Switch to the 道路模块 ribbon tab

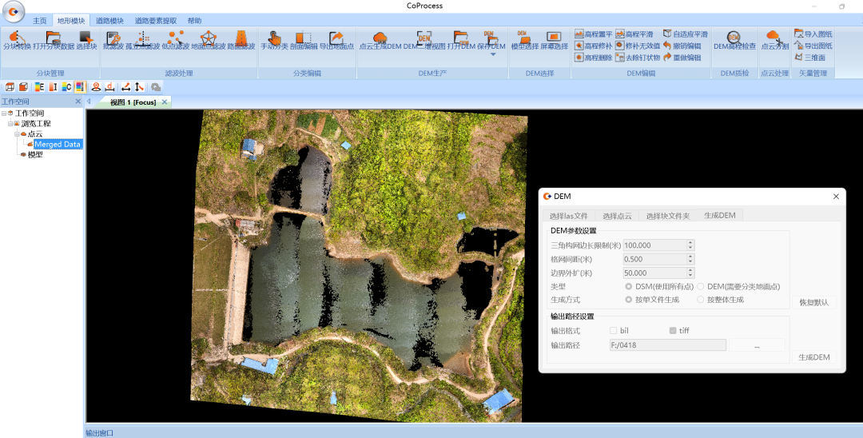tap(108, 20)
